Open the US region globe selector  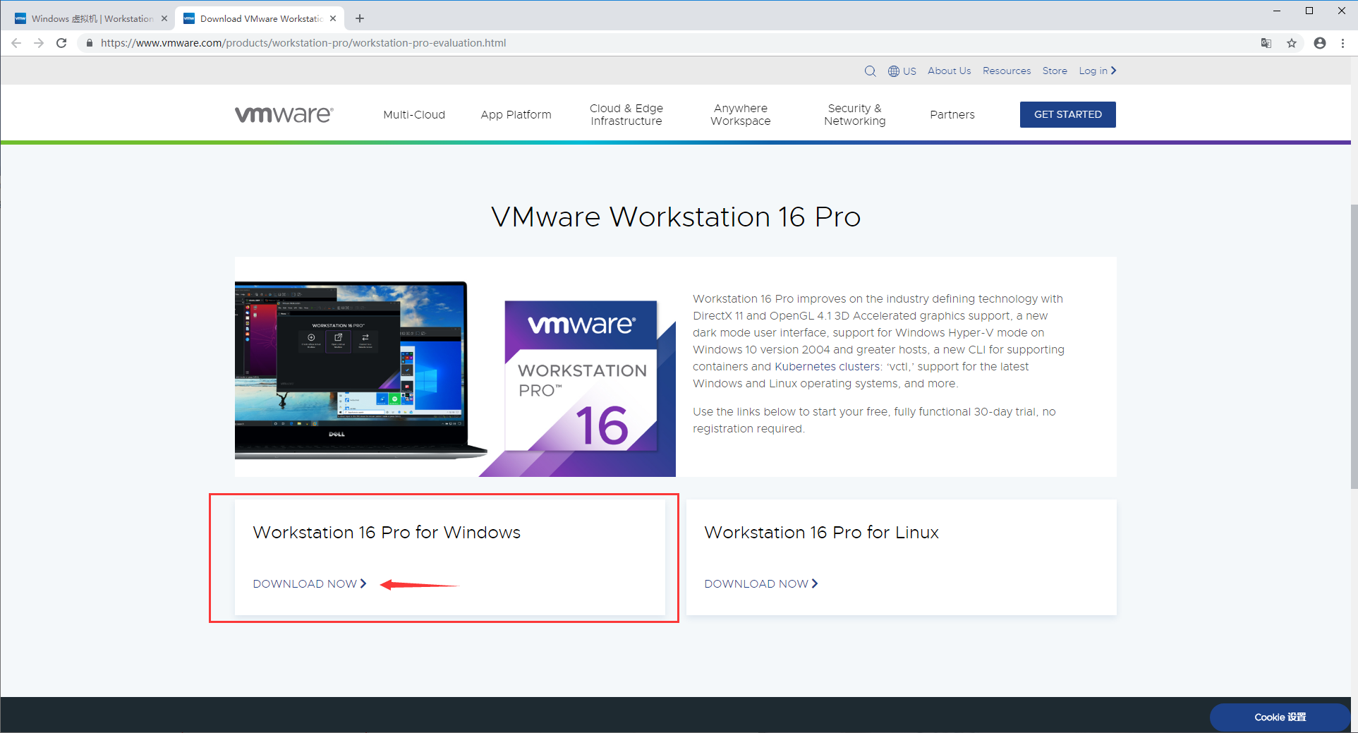click(x=902, y=71)
